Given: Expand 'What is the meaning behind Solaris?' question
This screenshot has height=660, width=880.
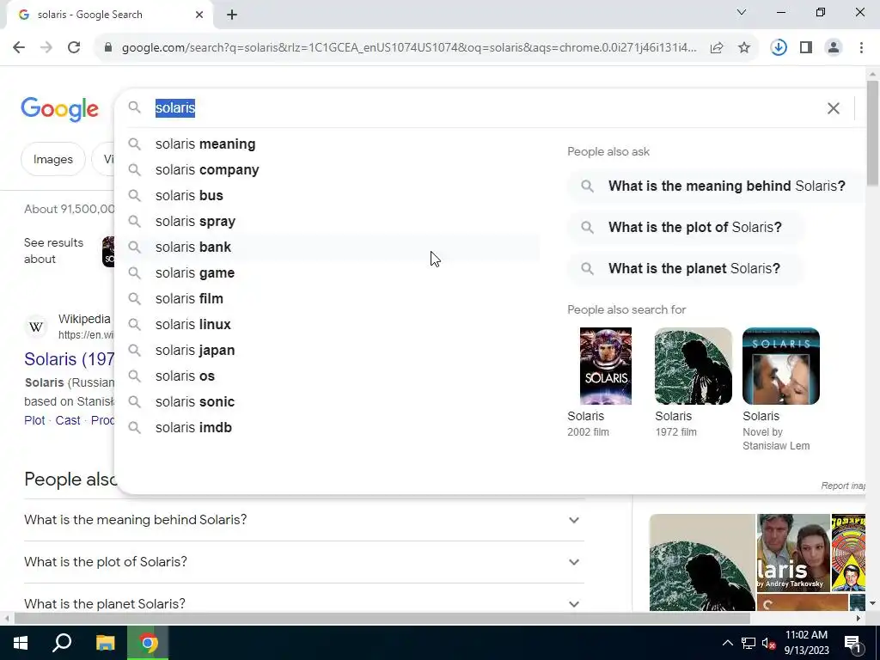Looking at the screenshot, I should [x=304, y=520].
